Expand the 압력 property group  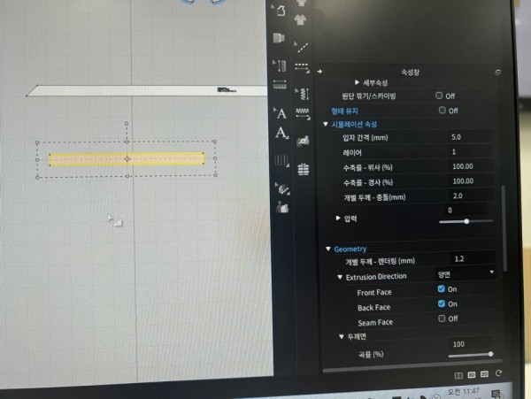pyautogui.click(x=338, y=218)
